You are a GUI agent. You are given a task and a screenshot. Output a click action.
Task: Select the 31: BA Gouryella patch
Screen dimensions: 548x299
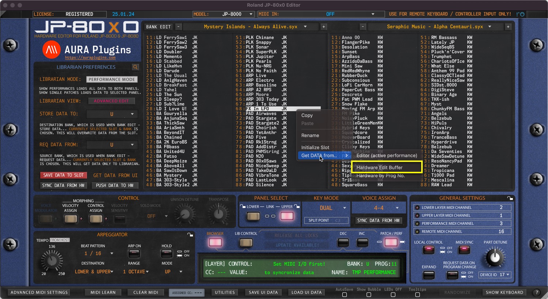[x=172, y=114]
